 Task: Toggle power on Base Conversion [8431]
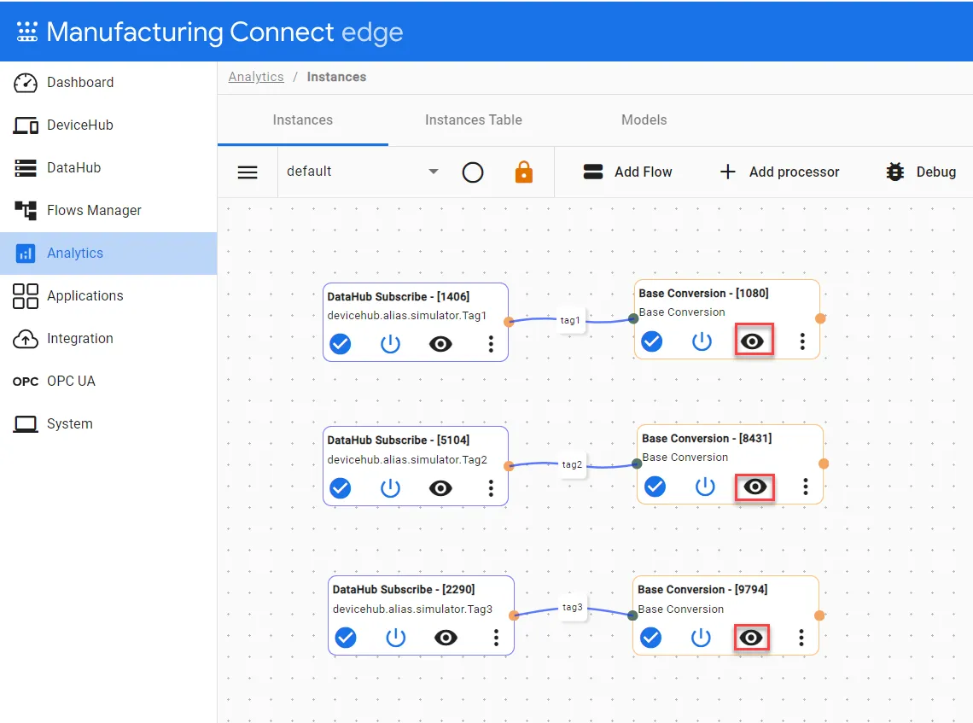point(705,487)
